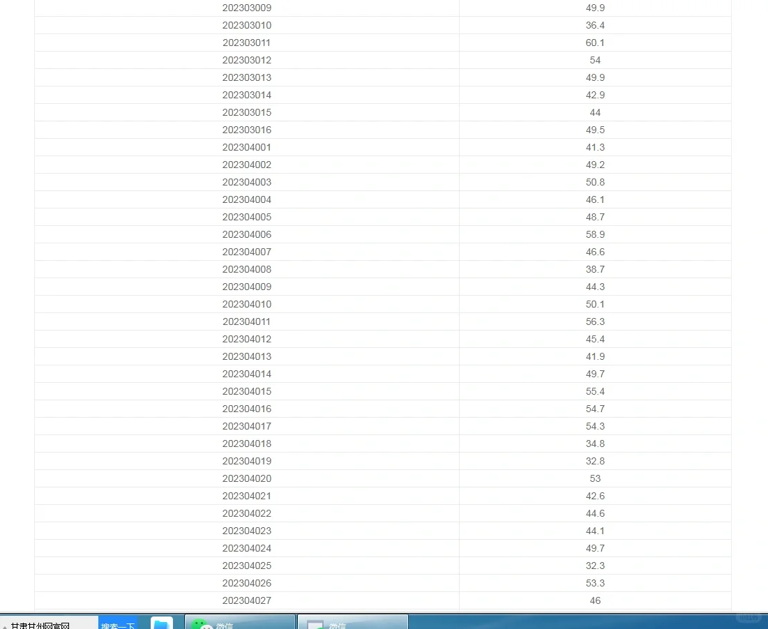Viewport: 768px width, 629px height.
Task: Select the cell 202304008
Action: [247, 269]
